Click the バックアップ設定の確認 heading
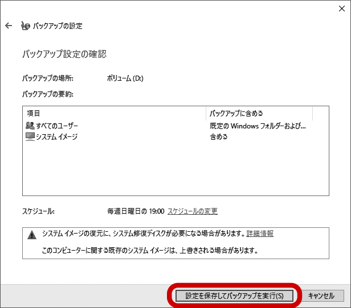The height and width of the screenshot is (308, 351). 64,55
